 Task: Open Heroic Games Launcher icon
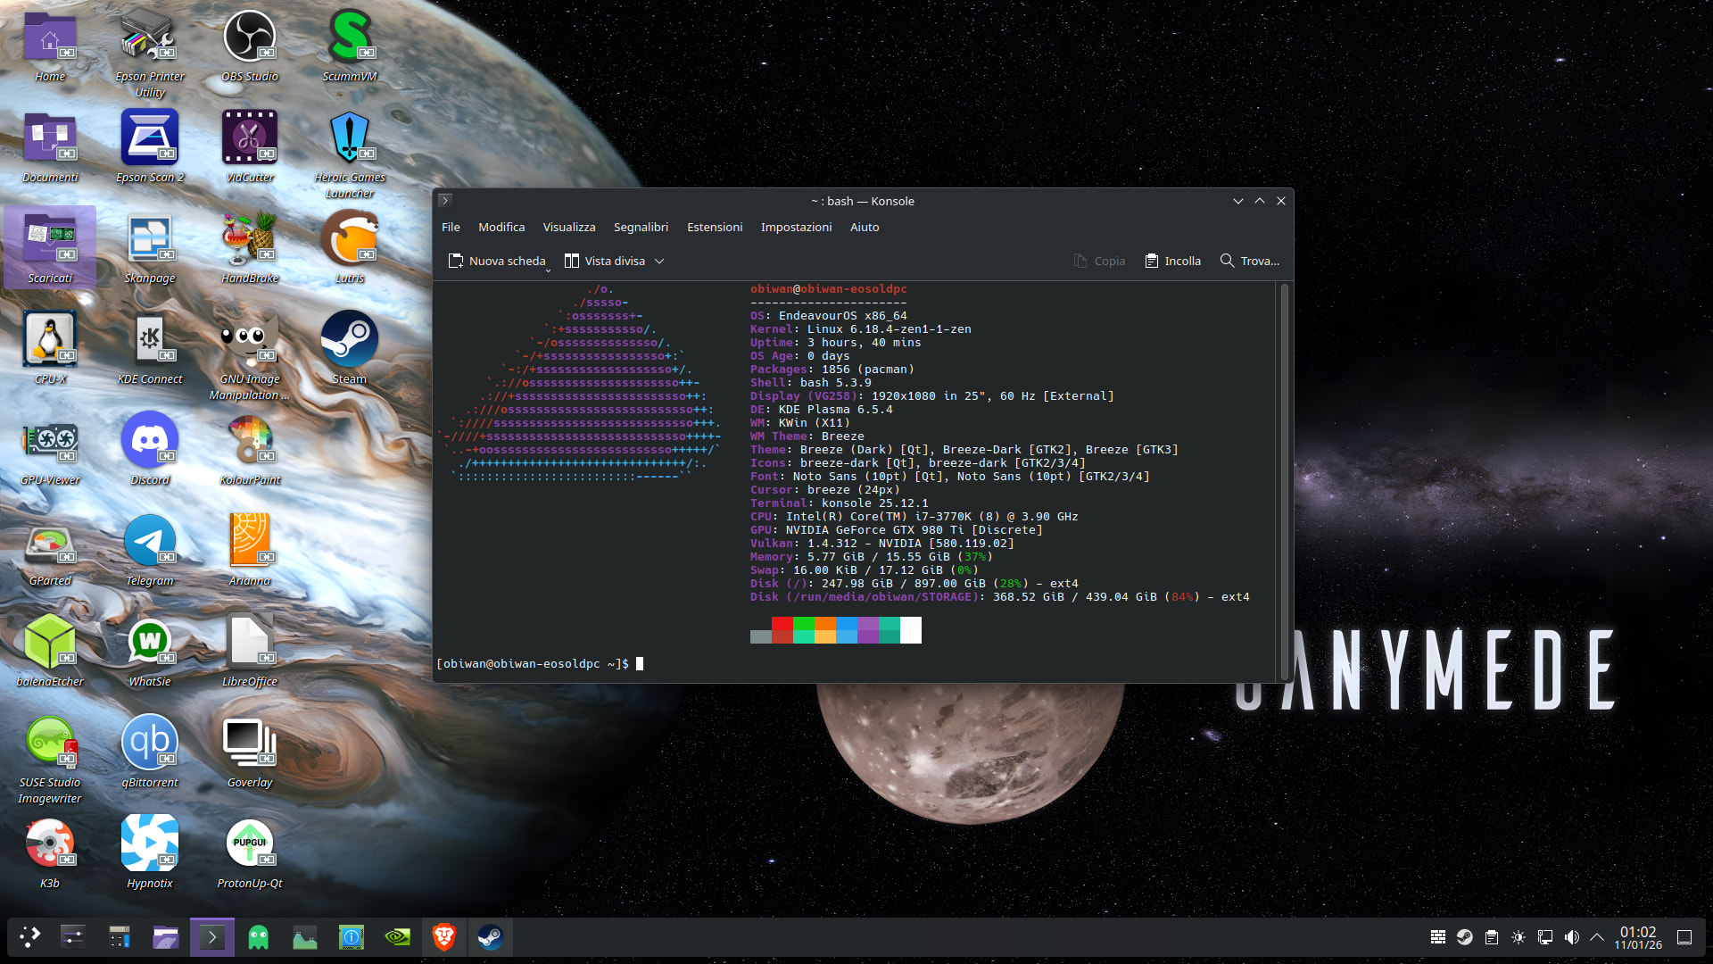[x=349, y=138]
